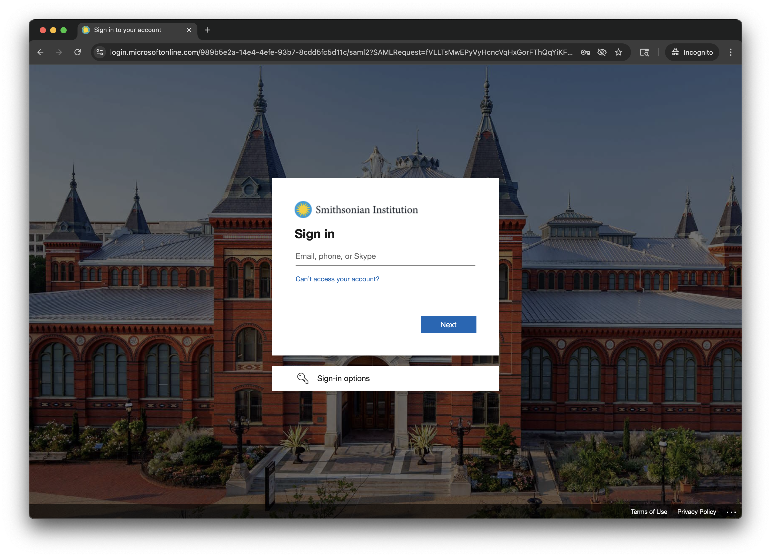
Task: Open site information icon in address bar
Action: [99, 52]
